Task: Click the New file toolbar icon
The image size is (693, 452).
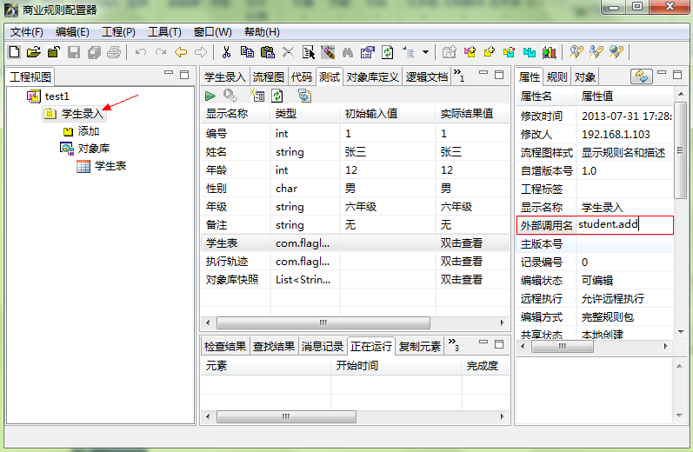Action: (14, 52)
